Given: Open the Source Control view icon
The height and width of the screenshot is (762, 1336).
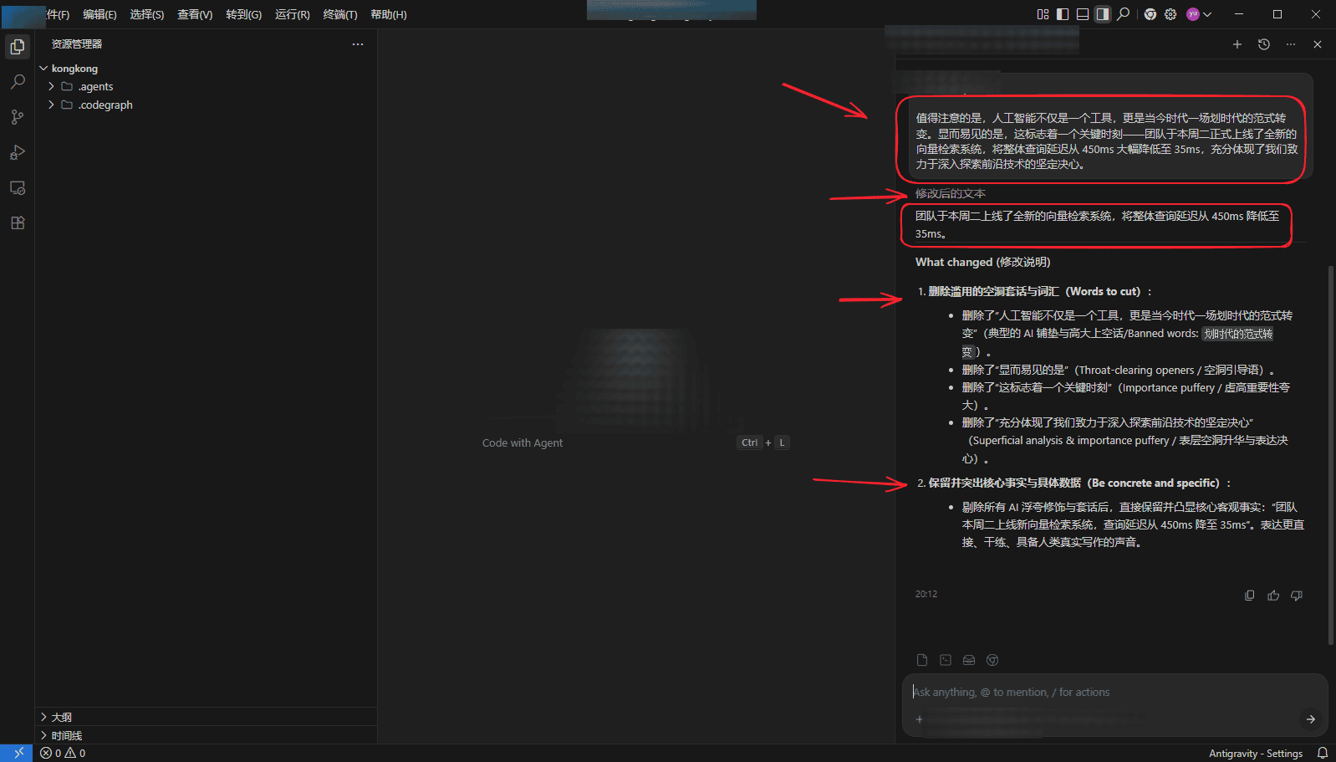Looking at the screenshot, I should (x=18, y=117).
